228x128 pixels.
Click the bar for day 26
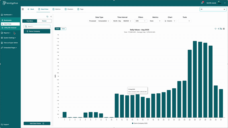195,79
